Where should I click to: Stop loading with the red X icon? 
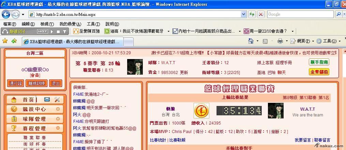pyautogui.click(x=260, y=15)
